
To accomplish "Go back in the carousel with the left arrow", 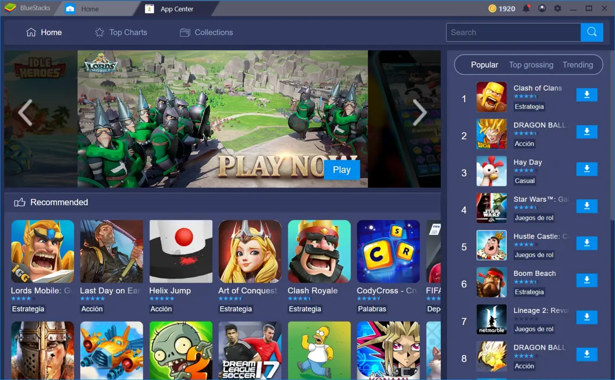I will 25,113.
